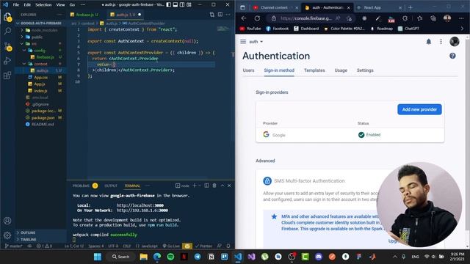Switch to the PROBLEMS panel tab

(81, 186)
